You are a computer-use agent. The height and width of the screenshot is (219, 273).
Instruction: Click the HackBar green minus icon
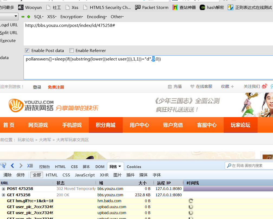click(23, 17)
